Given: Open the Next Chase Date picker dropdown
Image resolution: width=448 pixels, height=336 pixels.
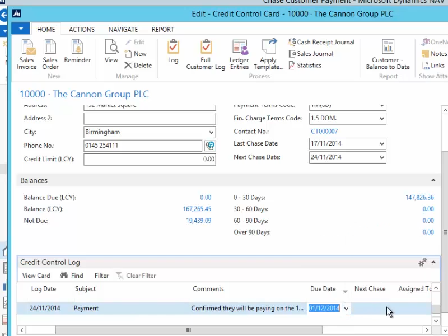Looking at the screenshot, I should 382,157.
